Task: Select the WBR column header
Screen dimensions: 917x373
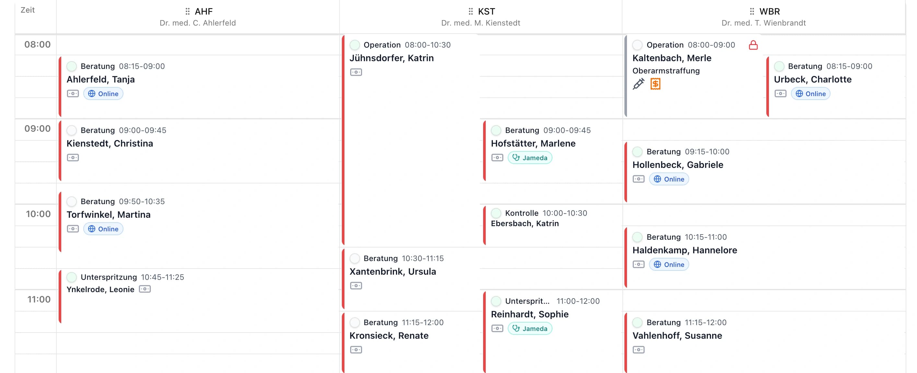Action: tap(764, 17)
